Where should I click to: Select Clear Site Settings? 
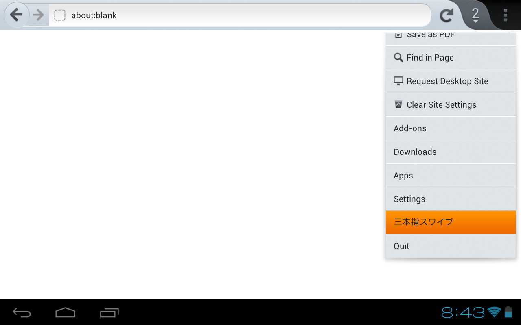(451, 105)
